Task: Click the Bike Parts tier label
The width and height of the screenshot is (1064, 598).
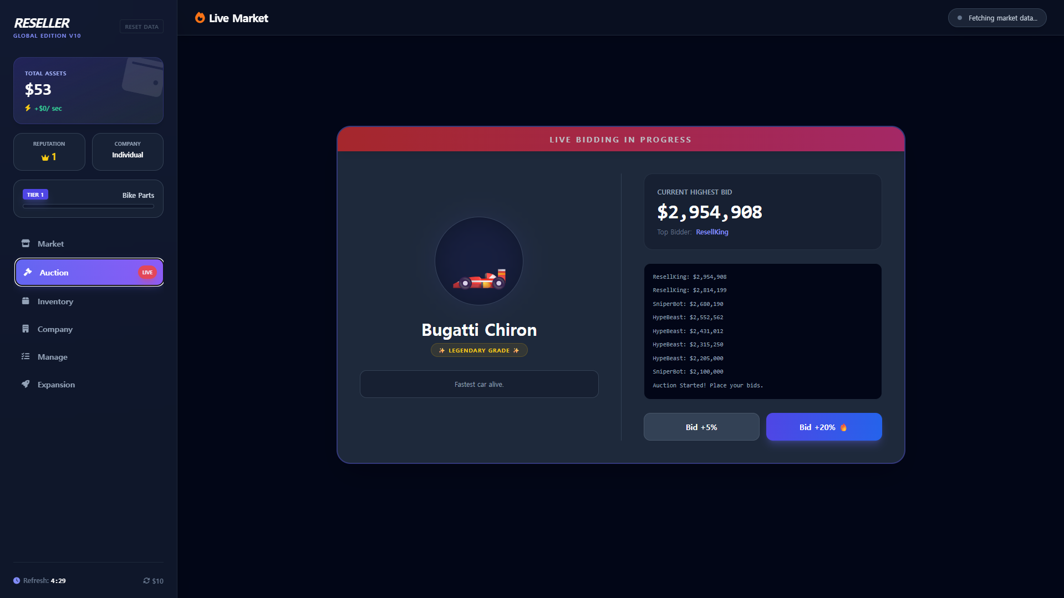Action: [x=138, y=195]
